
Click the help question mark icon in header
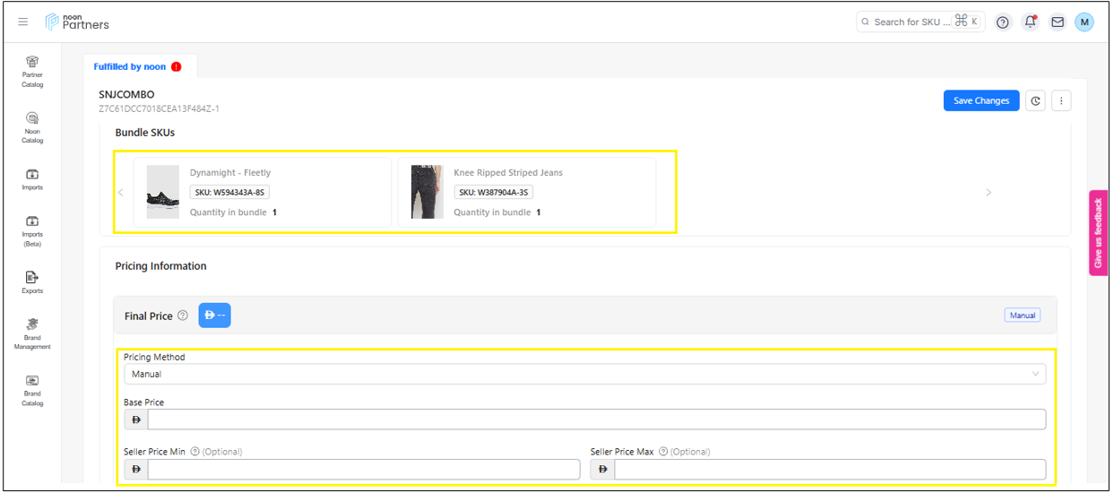[x=1003, y=22]
